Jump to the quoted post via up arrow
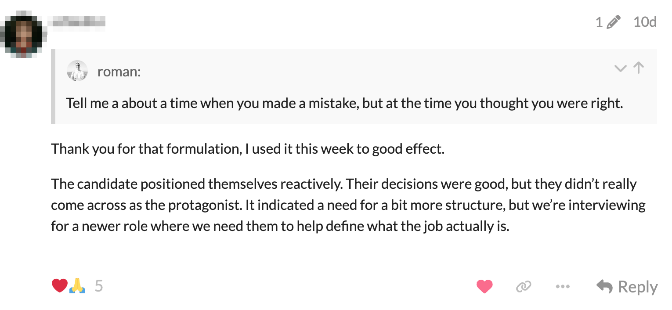This screenshot has height=310, width=672. (x=639, y=68)
